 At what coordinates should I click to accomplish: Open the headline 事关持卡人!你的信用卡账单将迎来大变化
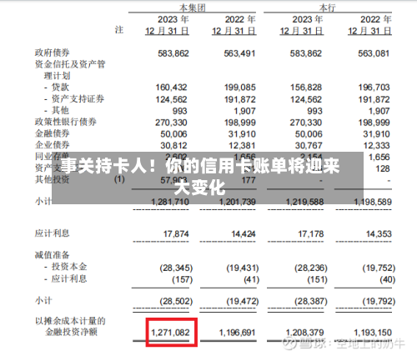point(200,176)
